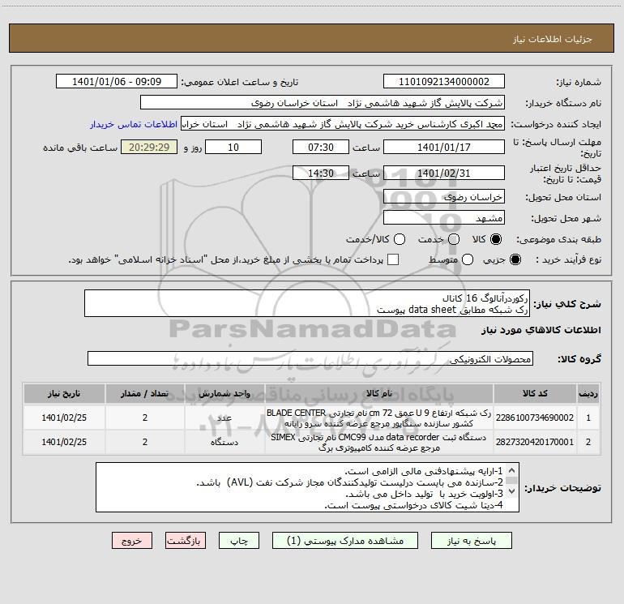Click the request creator field
This screenshot has height=604, width=624.
(x=343, y=124)
